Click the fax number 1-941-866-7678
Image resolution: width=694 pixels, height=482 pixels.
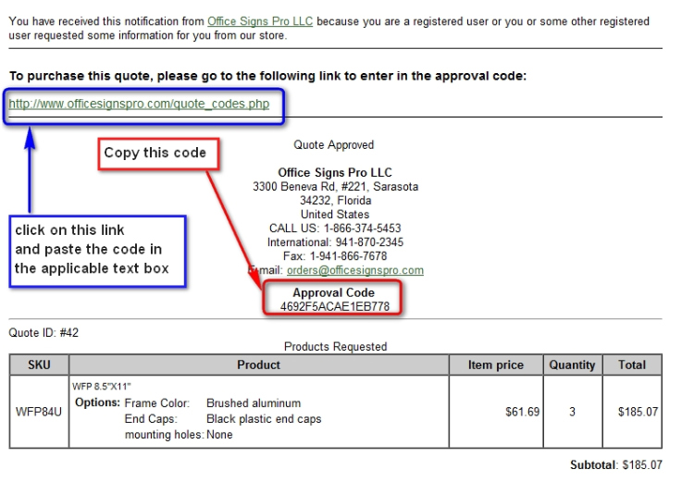[348, 256]
